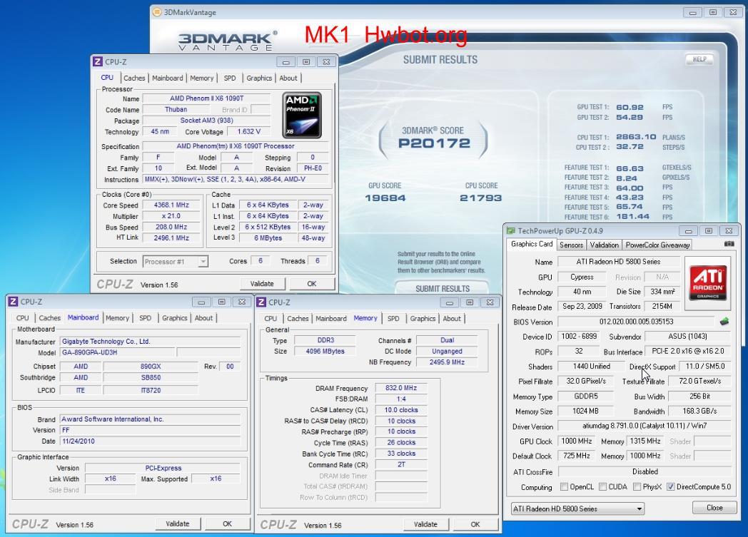
Task: Open SPD tab in Memory CPU-Z window
Action: [x=393, y=318]
